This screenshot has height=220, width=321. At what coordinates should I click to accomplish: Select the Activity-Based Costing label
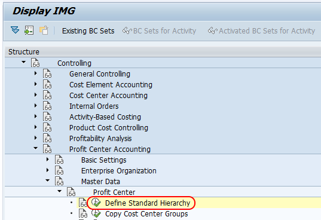(x=105, y=117)
